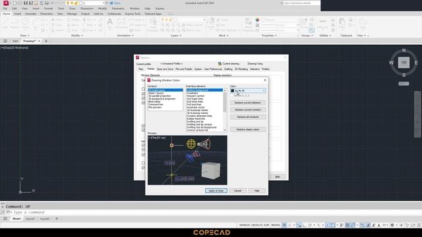Open Workspace Switching gear in status bar
The height and width of the screenshot is (237, 422).
click(x=392, y=225)
